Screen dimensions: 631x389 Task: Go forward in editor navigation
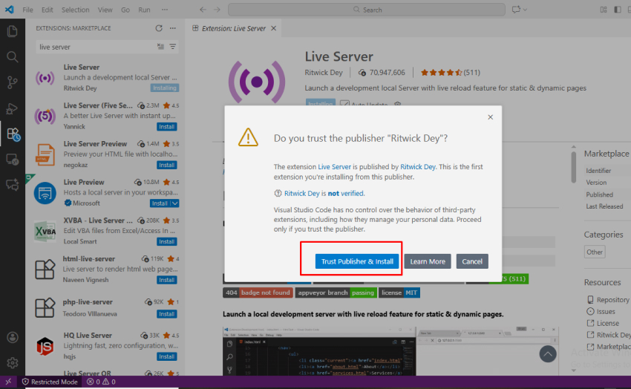[x=217, y=10]
